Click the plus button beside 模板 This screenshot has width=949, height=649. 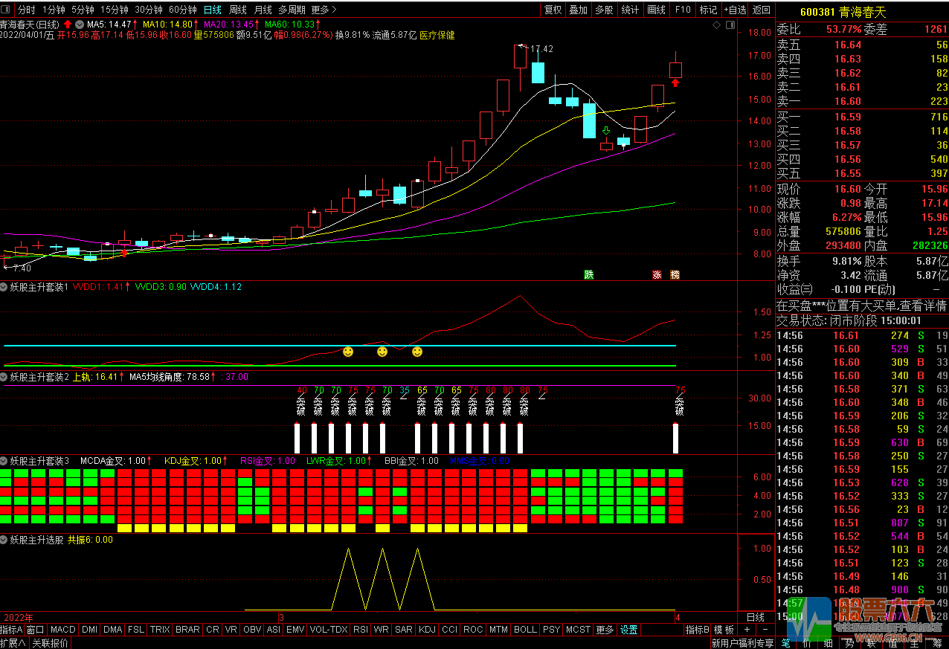(x=747, y=630)
